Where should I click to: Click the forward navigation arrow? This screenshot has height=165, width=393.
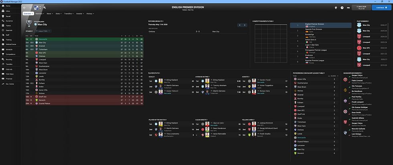coord(30,8)
